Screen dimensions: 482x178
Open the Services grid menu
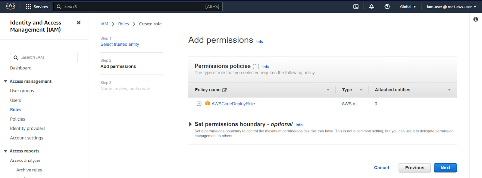click(x=37, y=7)
